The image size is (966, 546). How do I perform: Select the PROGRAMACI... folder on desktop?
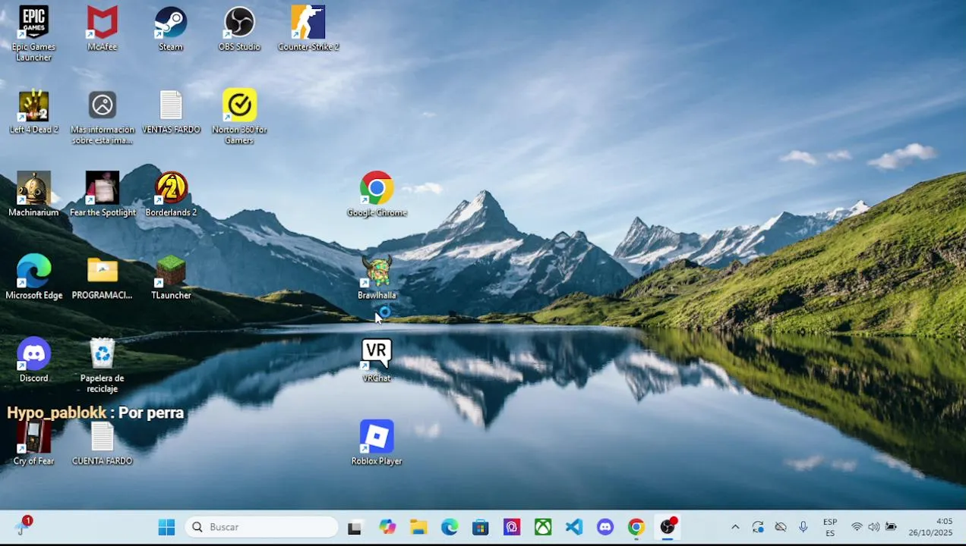click(x=103, y=277)
